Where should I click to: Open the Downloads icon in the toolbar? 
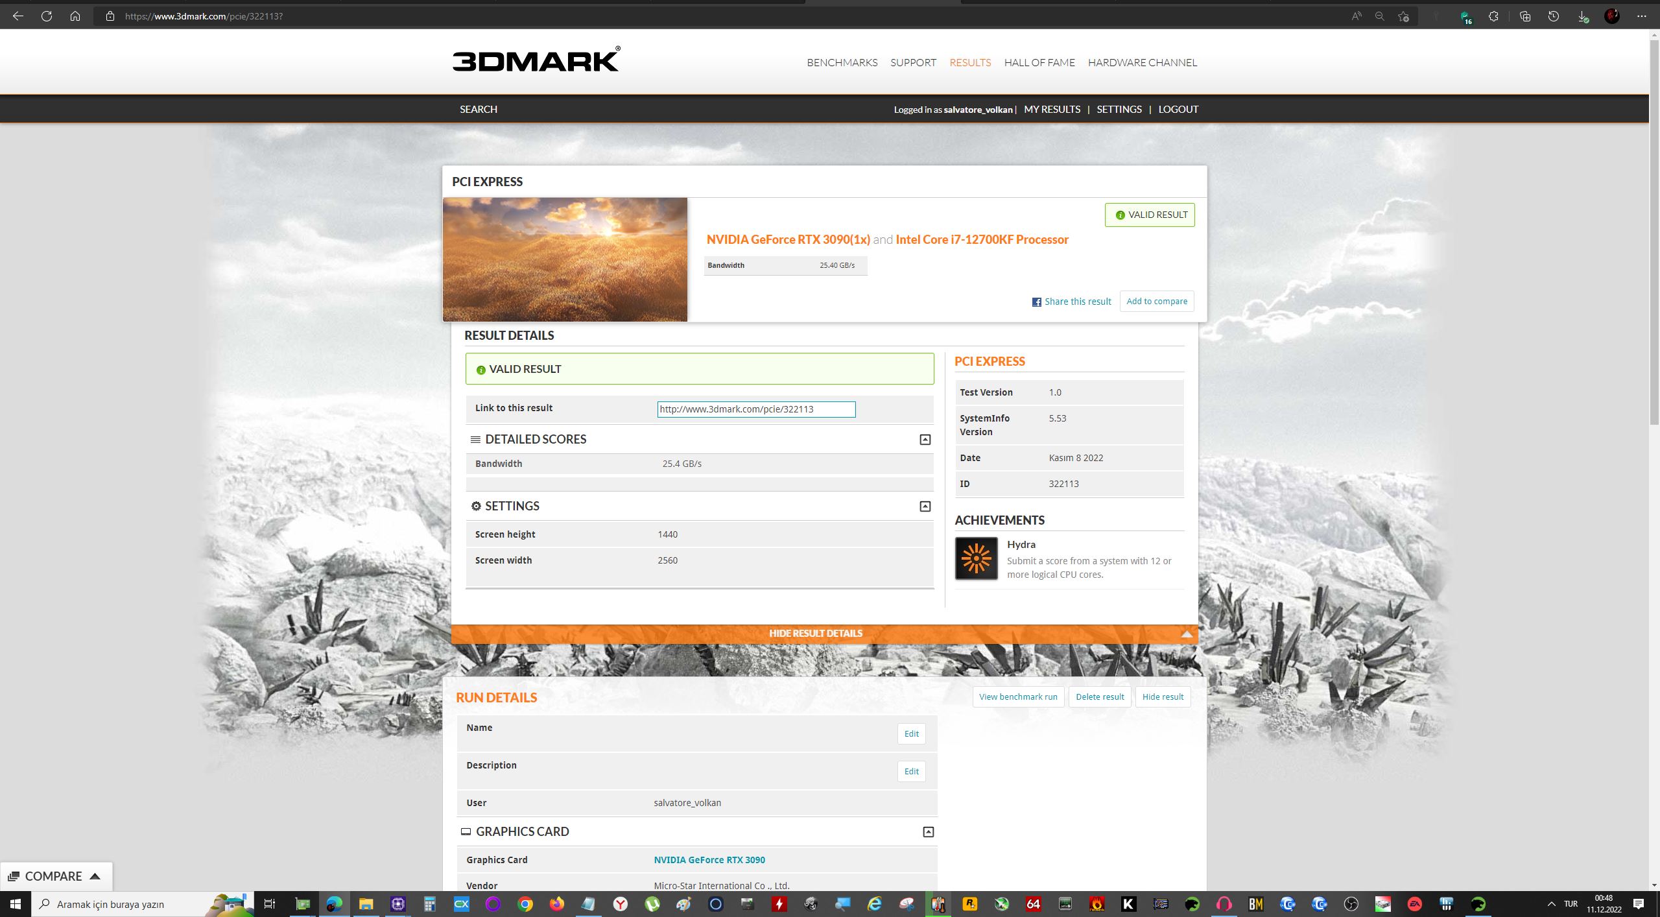(x=1583, y=16)
